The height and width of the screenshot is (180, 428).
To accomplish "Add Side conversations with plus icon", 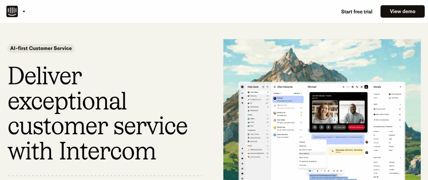I will [400, 120].
